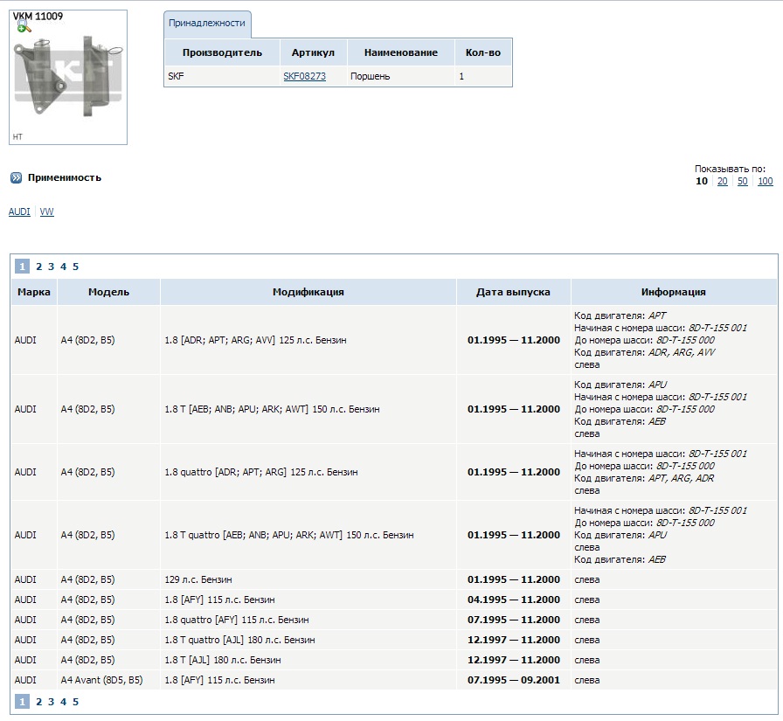The height and width of the screenshot is (721, 783).
Task: Show 100 items per page
Action: click(765, 181)
